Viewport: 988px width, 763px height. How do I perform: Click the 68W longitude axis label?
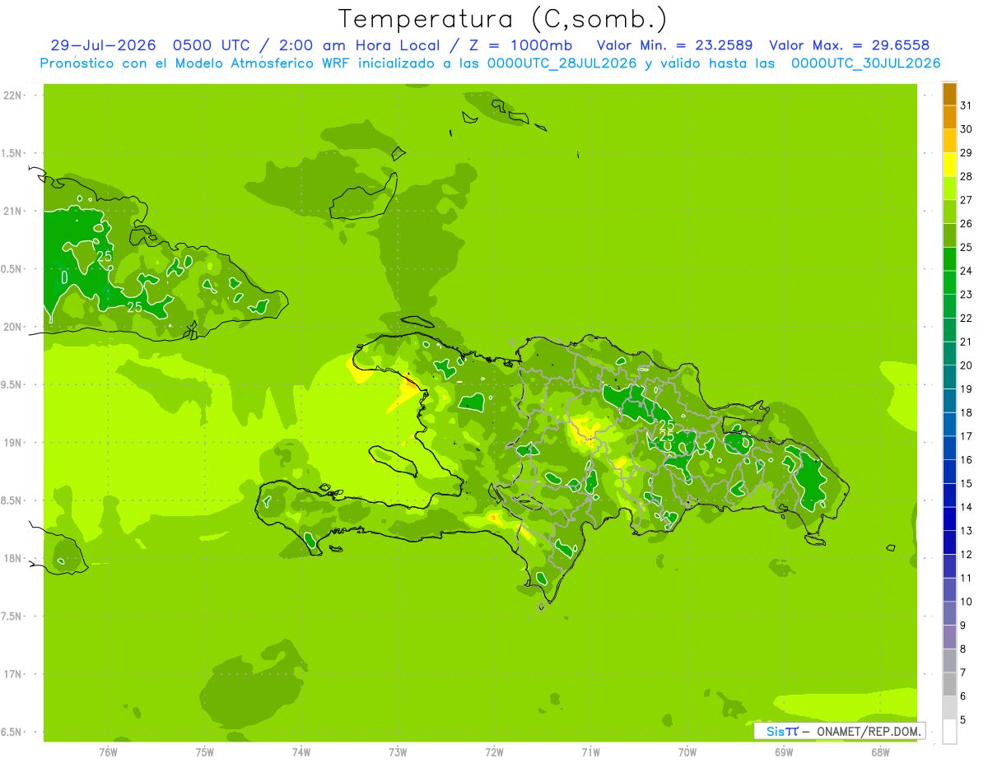click(x=880, y=752)
